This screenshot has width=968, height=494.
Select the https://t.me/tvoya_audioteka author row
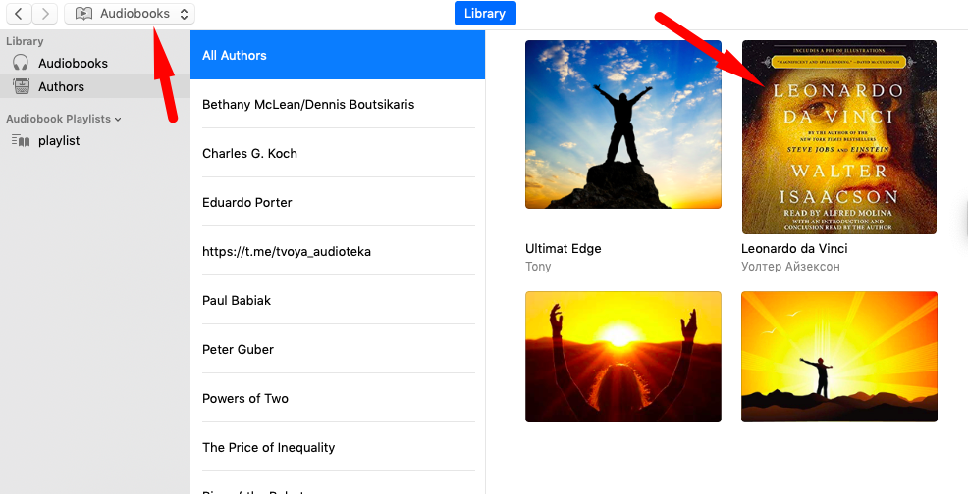338,251
